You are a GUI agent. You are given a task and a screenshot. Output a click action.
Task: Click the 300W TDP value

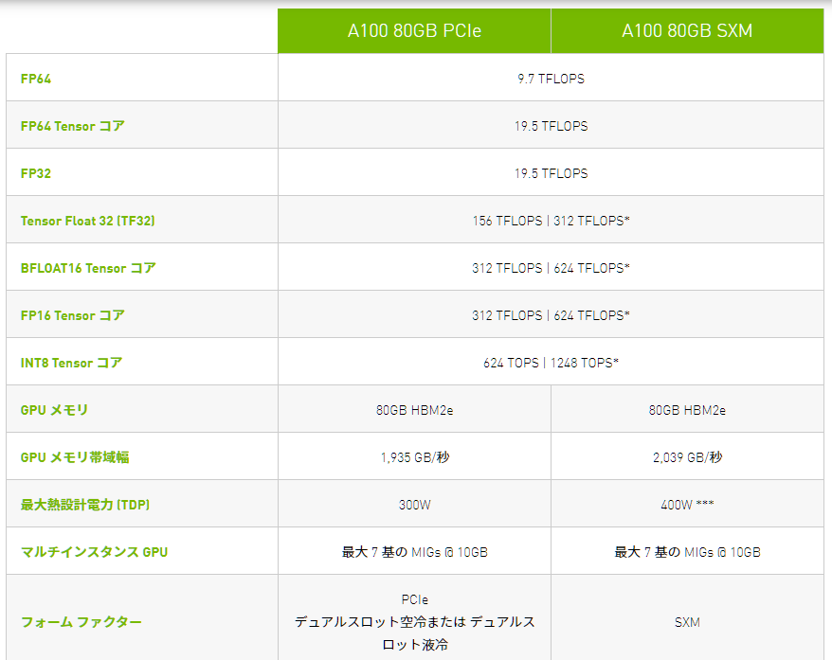click(x=414, y=505)
